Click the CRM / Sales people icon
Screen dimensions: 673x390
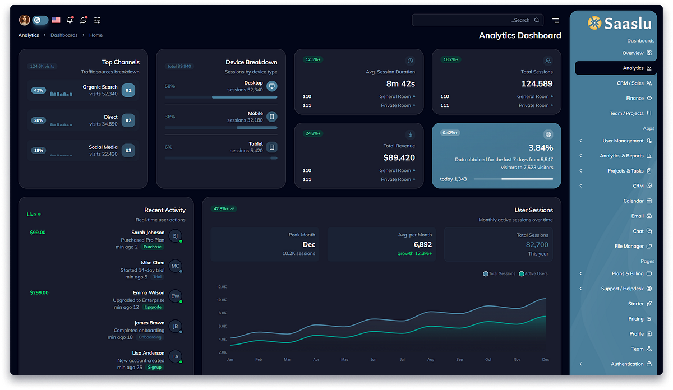[x=649, y=83]
